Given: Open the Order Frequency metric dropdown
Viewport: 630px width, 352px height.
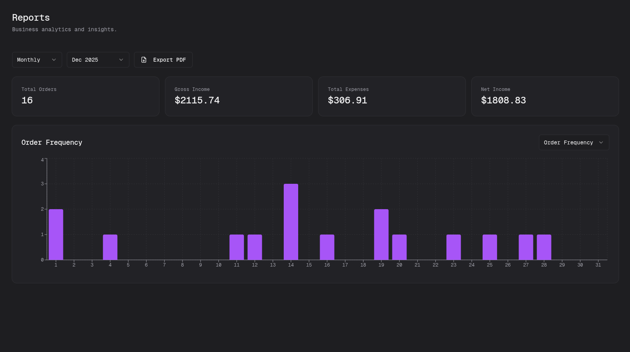Looking at the screenshot, I should click(x=573, y=142).
